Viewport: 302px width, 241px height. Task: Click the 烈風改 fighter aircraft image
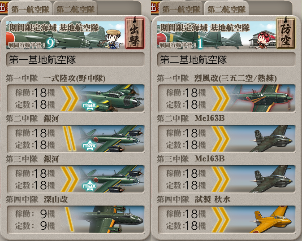coord(263,98)
